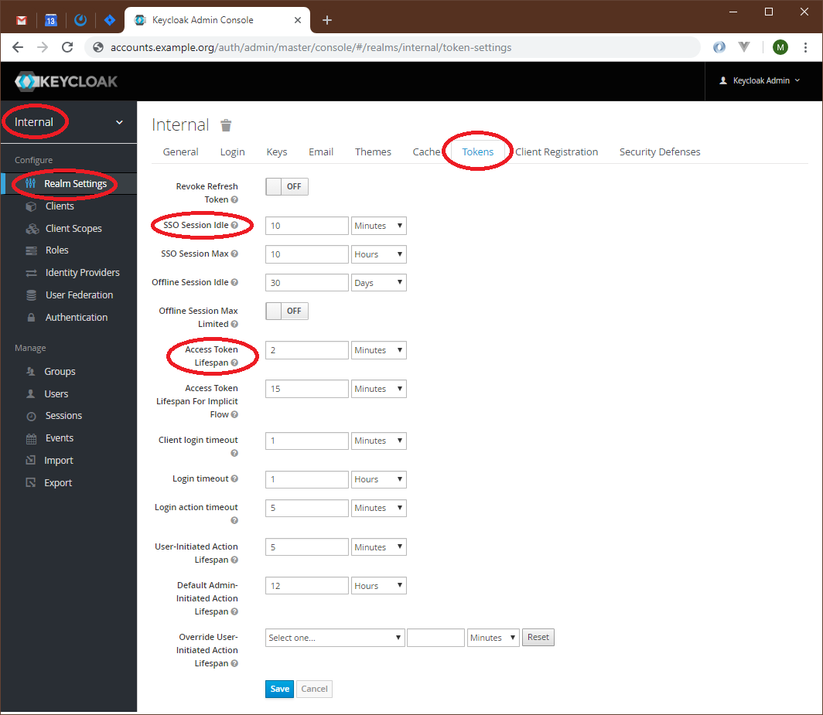This screenshot has width=823, height=715.
Task: Reload the current page
Action: [67, 47]
